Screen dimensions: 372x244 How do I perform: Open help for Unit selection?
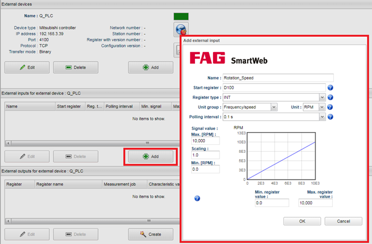coord(330,107)
